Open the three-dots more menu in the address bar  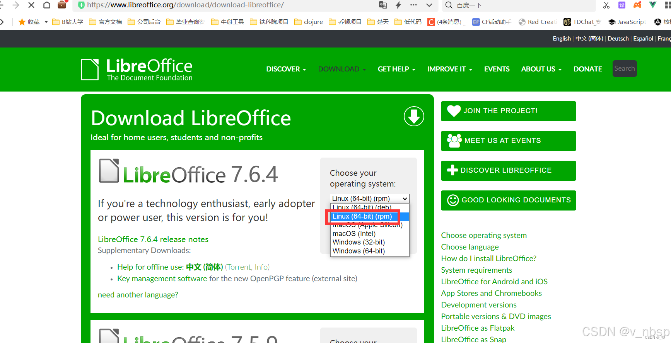(x=413, y=5)
